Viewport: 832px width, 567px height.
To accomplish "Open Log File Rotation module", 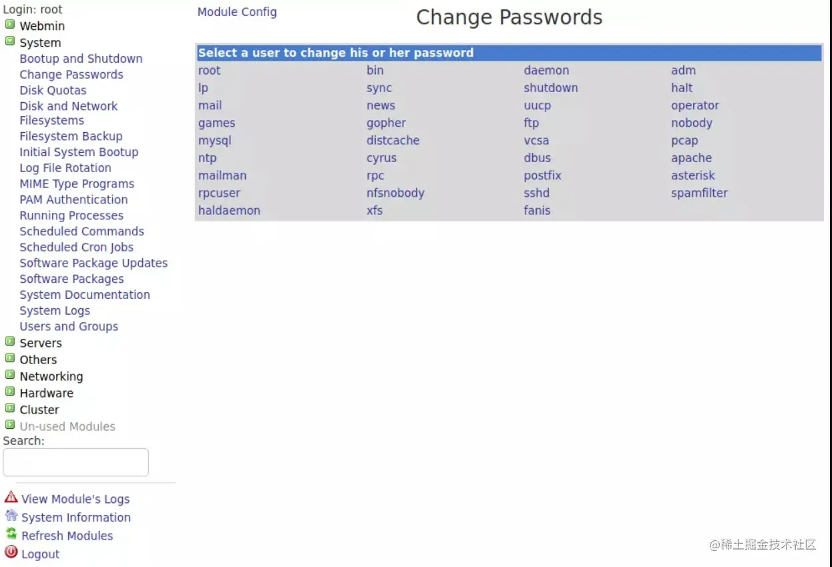I will pyautogui.click(x=65, y=168).
